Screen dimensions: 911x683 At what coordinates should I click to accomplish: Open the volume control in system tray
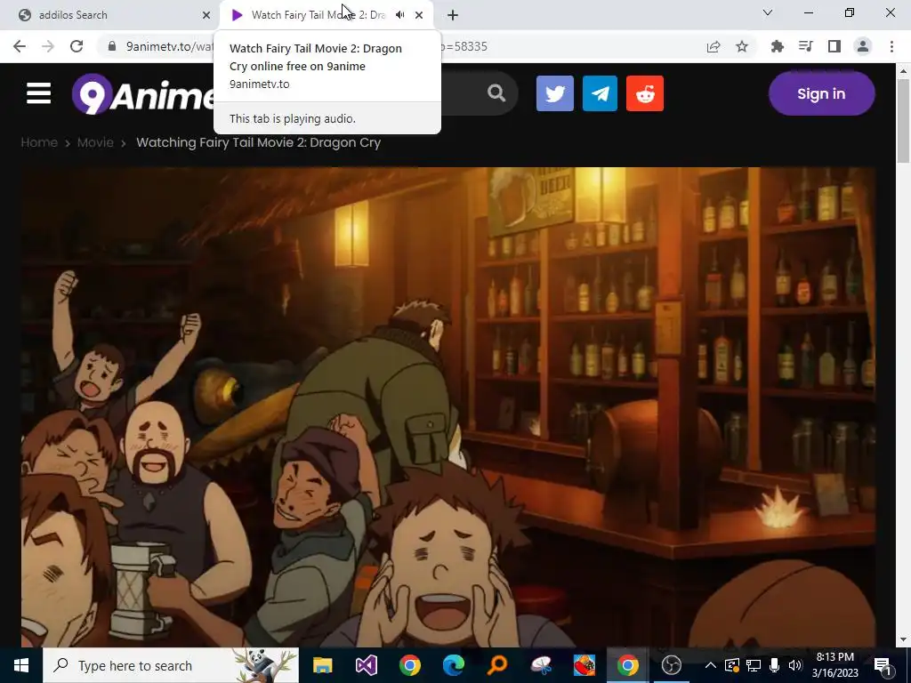point(794,665)
